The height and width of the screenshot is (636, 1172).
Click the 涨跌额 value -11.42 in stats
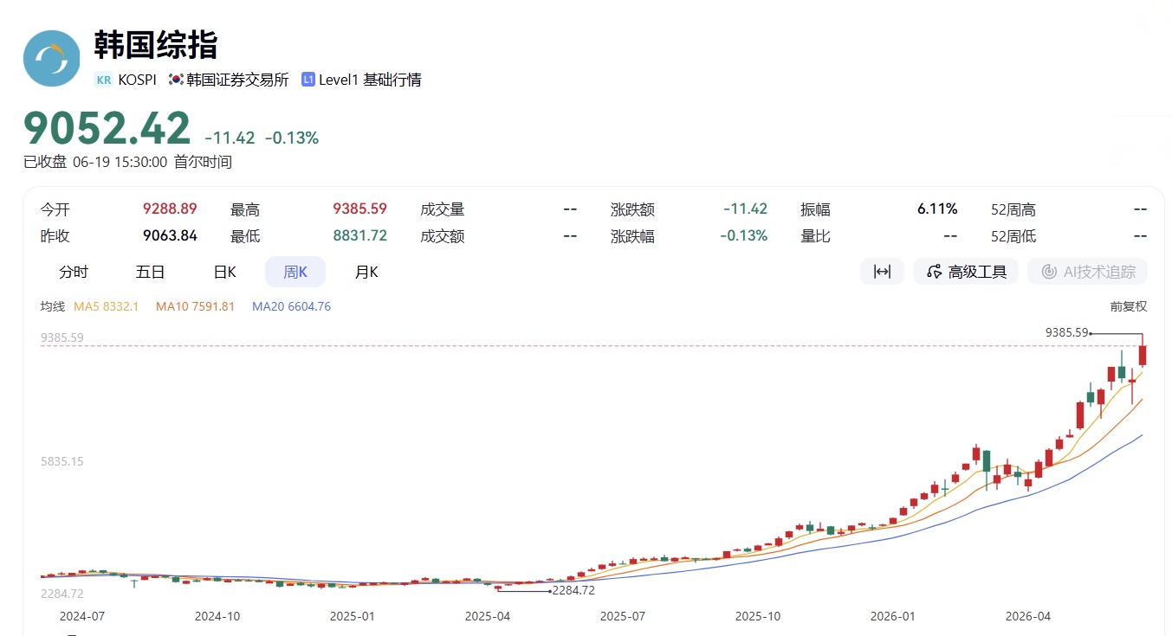click(745, 209)
